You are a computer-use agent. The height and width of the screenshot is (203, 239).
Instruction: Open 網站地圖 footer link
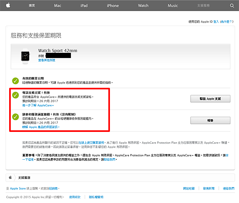click(x=189, y=188)
